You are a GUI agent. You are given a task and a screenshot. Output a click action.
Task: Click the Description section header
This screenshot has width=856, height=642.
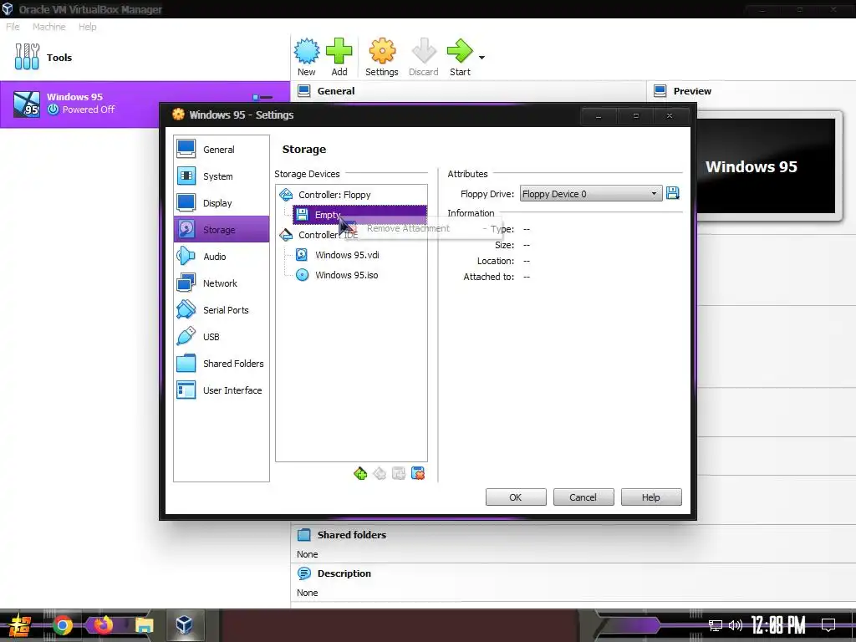(344, 573)
